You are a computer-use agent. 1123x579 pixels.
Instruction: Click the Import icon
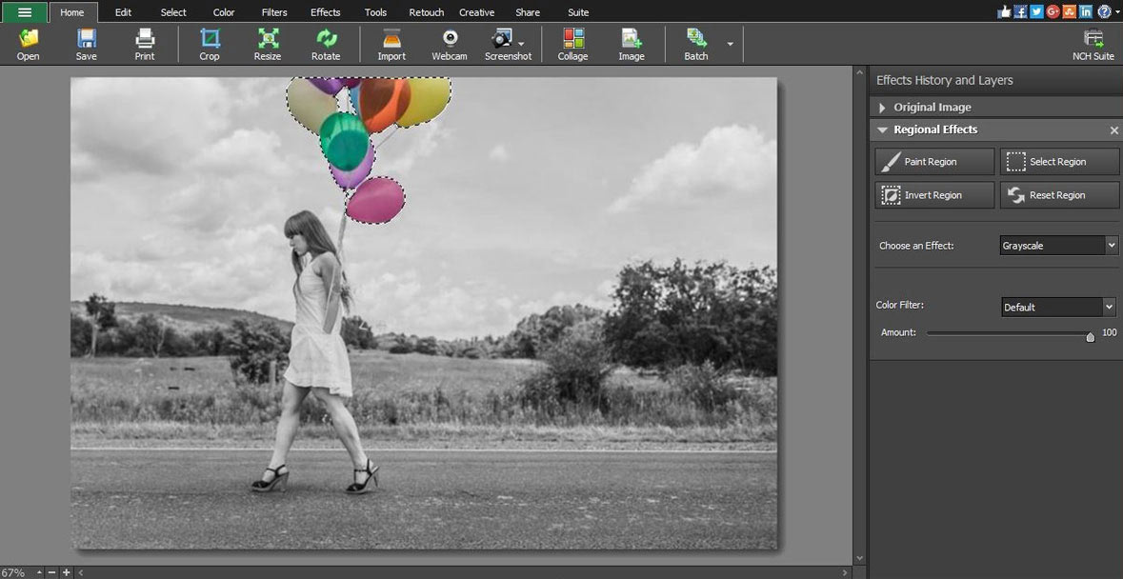pyautogui.click(x=391, y=39)
